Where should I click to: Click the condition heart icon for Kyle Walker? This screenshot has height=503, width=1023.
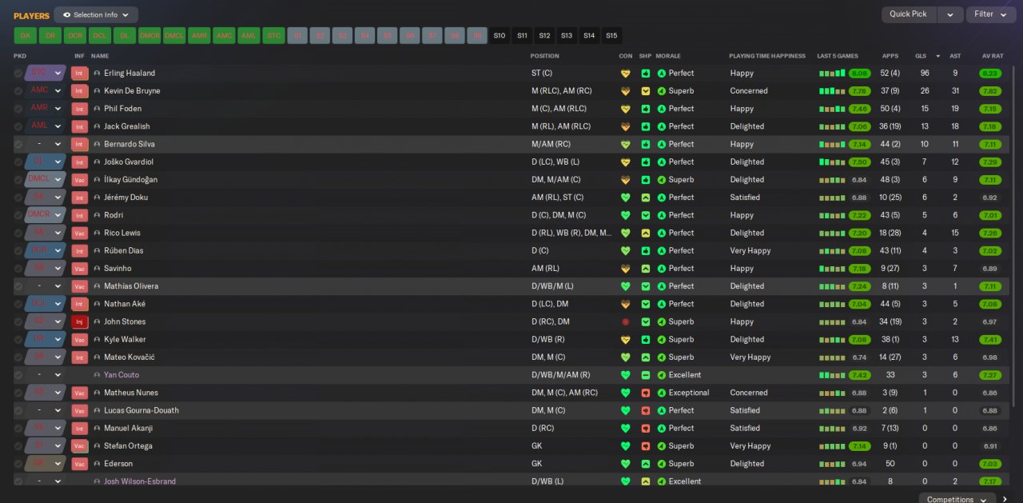[626, 340]
